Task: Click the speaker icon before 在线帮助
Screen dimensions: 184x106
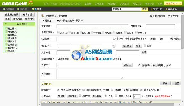Action: click(x=166, y=9)
